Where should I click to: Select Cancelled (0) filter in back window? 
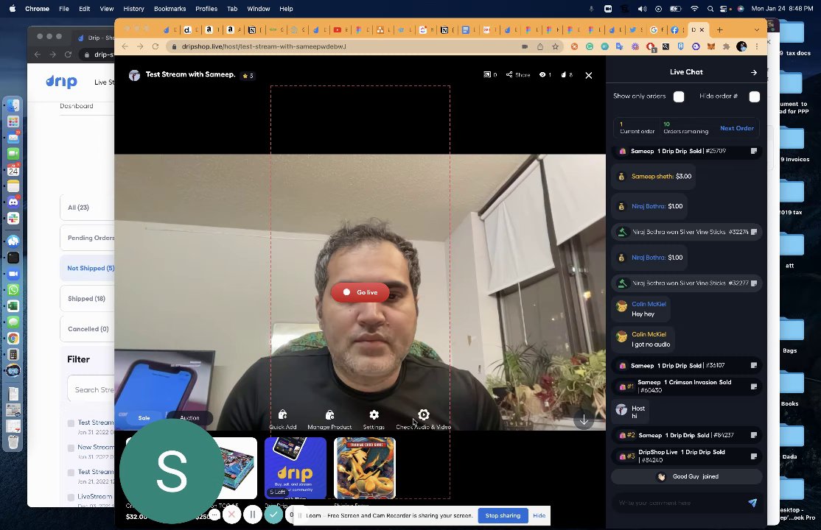88,328
